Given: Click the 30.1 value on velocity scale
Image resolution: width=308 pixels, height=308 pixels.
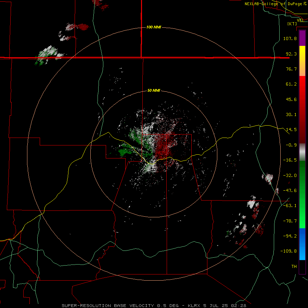Looking at the screenshot, I should pos(291,115).
